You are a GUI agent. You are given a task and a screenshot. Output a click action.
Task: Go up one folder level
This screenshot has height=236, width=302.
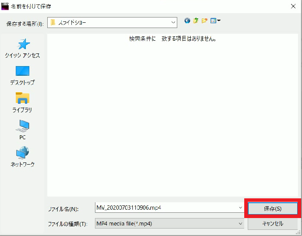(x=196, y=21)
